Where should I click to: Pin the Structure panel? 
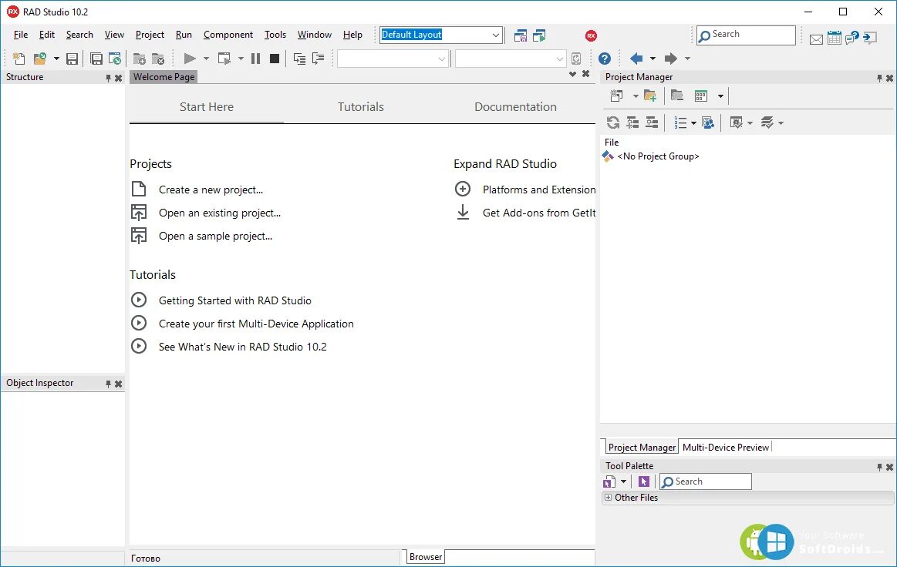tap(108, 79)
